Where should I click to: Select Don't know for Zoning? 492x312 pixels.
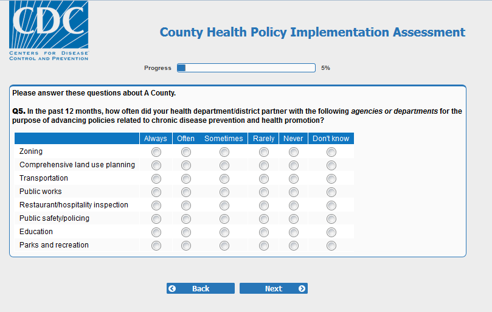point(331,152)
